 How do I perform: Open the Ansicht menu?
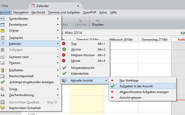click(5, 12)
